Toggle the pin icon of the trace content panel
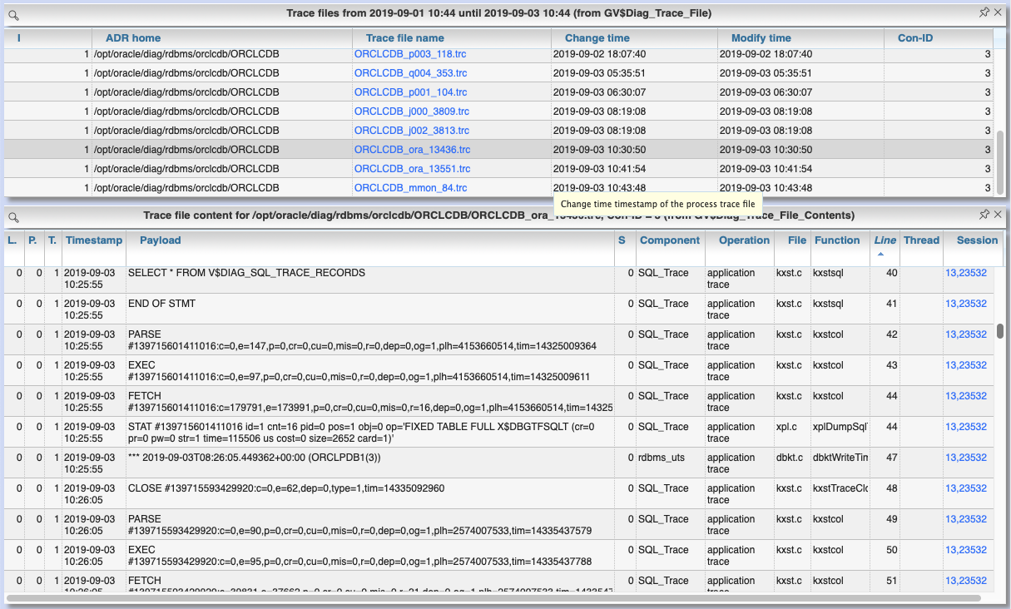The image size is (1011, 609). click(x=984, y=214)
